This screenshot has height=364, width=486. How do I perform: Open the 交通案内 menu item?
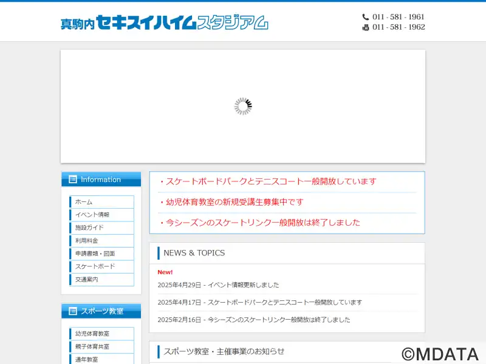pos(101,280)
